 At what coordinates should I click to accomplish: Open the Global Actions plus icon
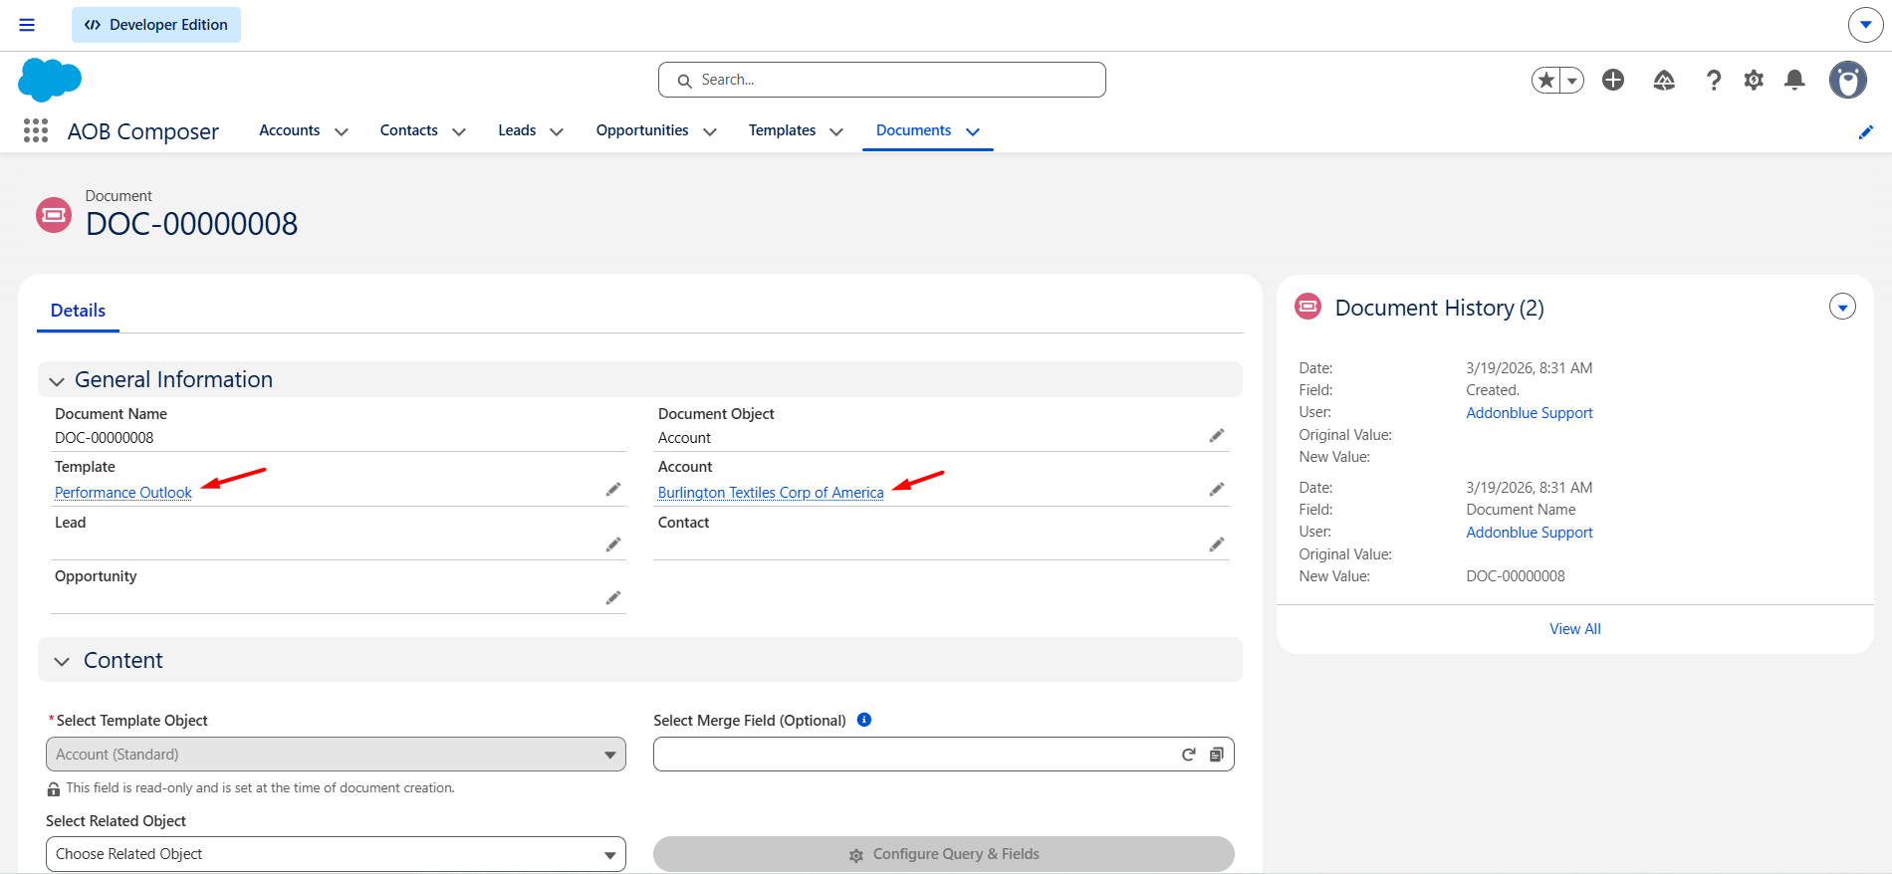1613,80
